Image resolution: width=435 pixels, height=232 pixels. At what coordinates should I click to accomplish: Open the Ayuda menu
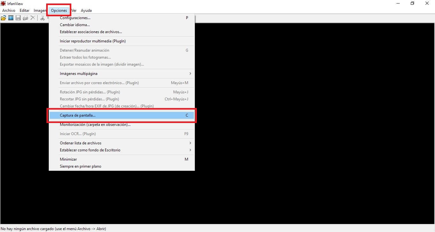coord(86,11)
